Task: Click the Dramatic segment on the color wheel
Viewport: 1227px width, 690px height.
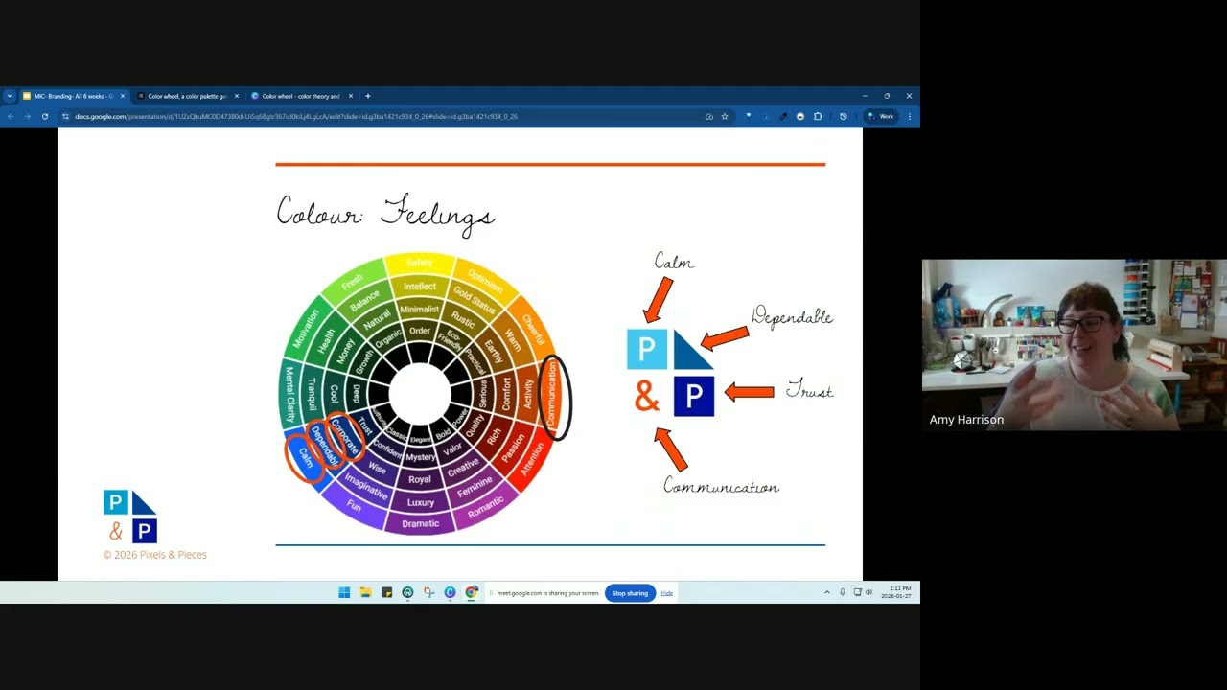Action: (420, 523)
